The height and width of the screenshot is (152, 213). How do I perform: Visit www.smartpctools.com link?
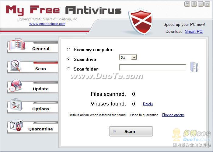[47, 24]
